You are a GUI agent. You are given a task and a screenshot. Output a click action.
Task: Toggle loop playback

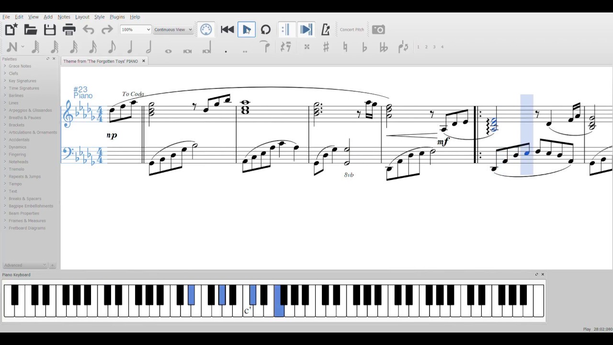click(x=266, y=30)
